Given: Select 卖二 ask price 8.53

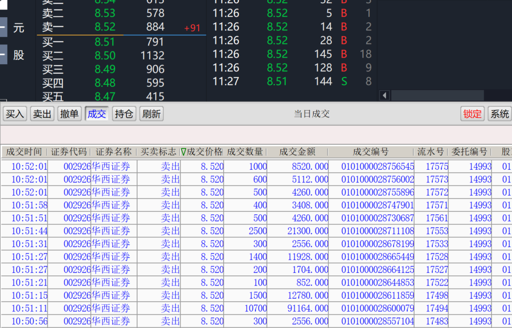Looking at the screenshot, I should tap(105, 13).
